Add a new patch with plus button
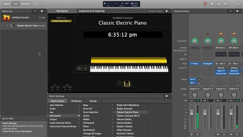The image size is (243, 137). [35, 11]
